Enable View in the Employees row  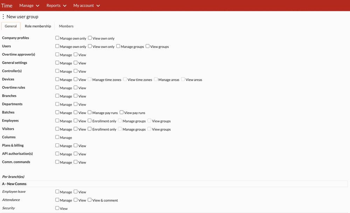pyautogui.click(x=76, y=120)
